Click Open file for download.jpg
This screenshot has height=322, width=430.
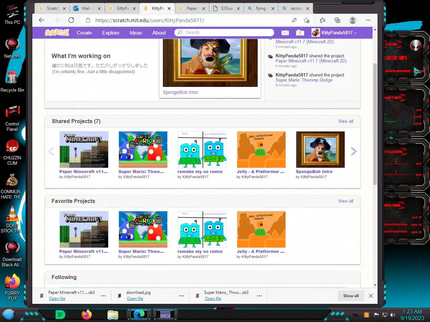(135, 299)
